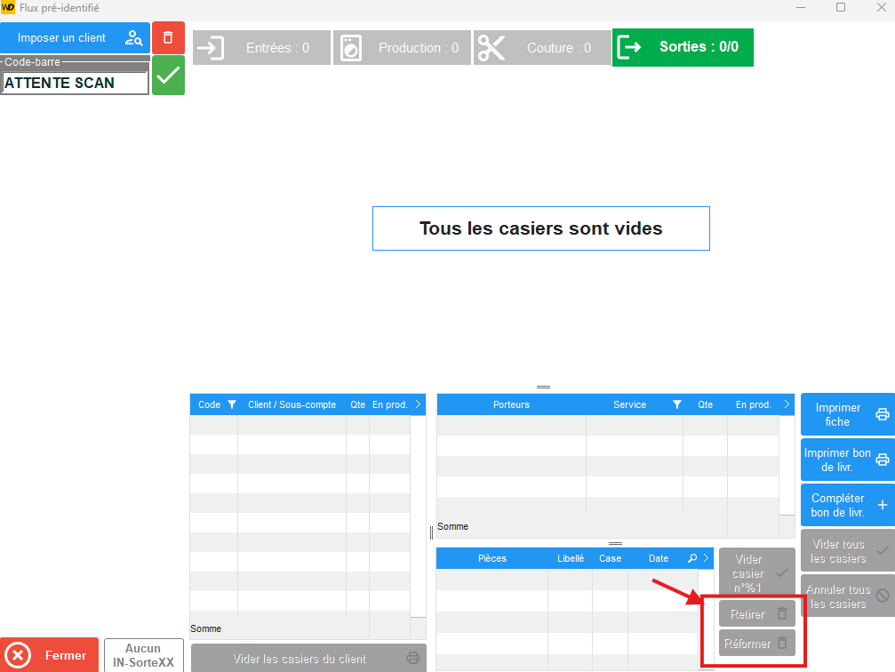Click Imposer un client button
Screen dimensions: 895x672
[x=76, y=38]
